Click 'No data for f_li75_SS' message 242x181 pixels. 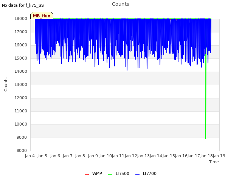click(x=23, y=6)
